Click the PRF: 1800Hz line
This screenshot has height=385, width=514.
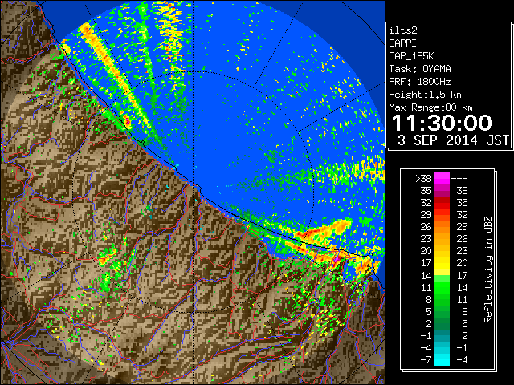(420, 82)
